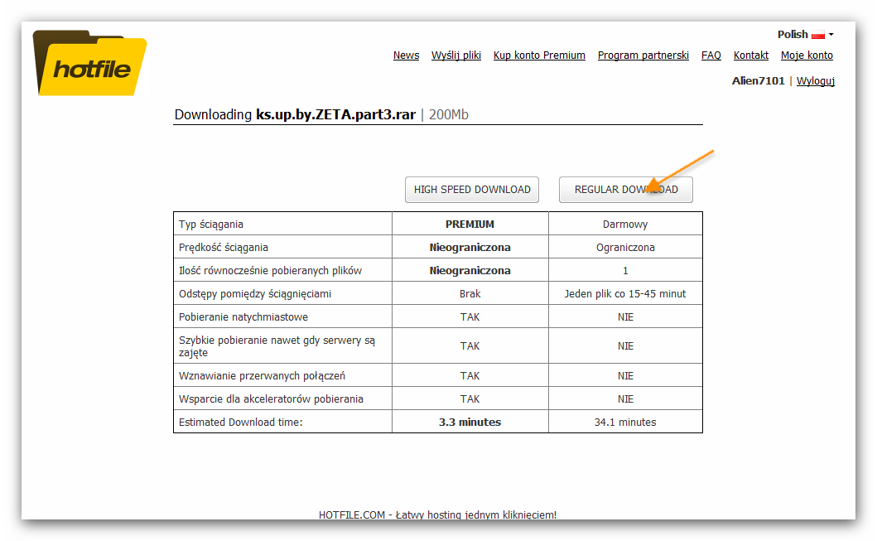Image resolution: width=877 pixels, height=541 pixels.
Task: Click 'Jeden plik co 15-45 minut' cell
Action: tap(625, 294)
